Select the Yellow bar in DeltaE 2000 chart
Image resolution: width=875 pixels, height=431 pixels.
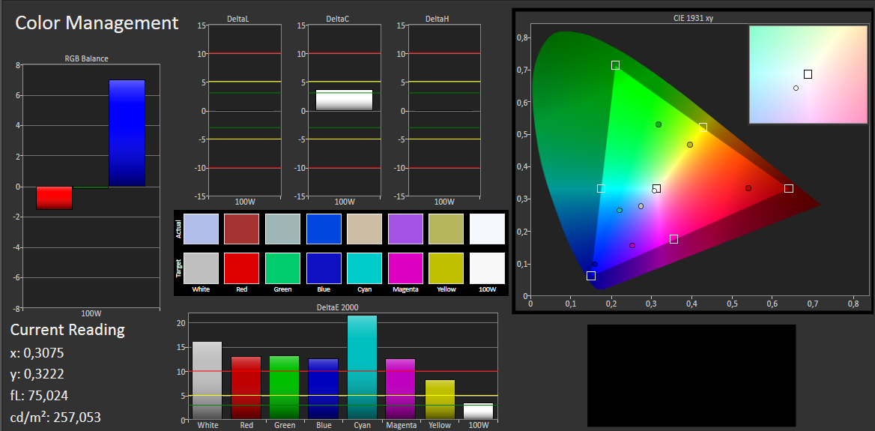440,400
